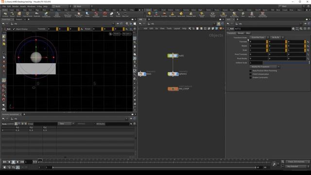This screenshot has height=175, width=311.
Task: Enable Child Compensation checkbox
Action: coord(250,74)
